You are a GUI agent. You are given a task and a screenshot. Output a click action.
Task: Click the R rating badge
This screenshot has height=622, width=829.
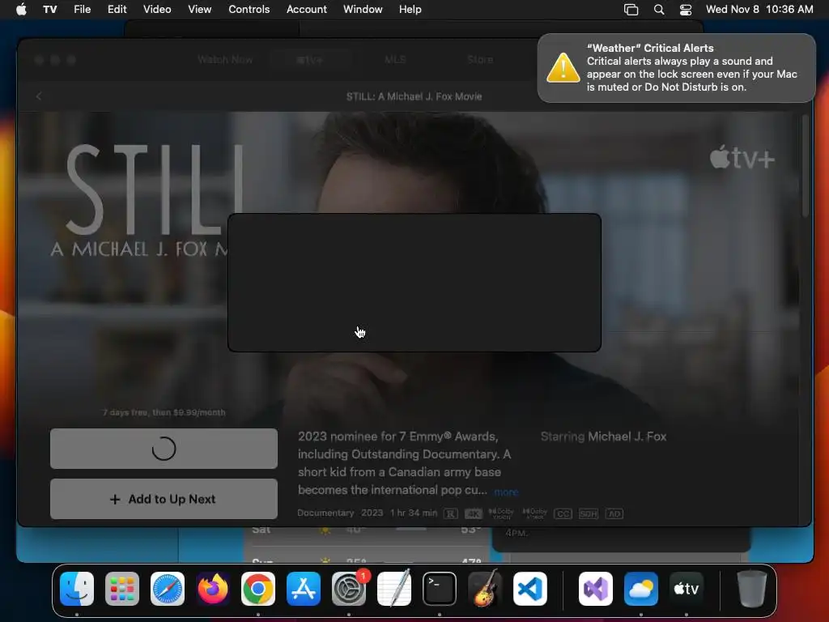coord(450,513)
